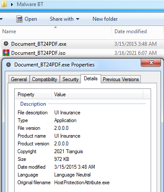Click the Value column header
Screen dimensions: 164x192
[97, 94]
